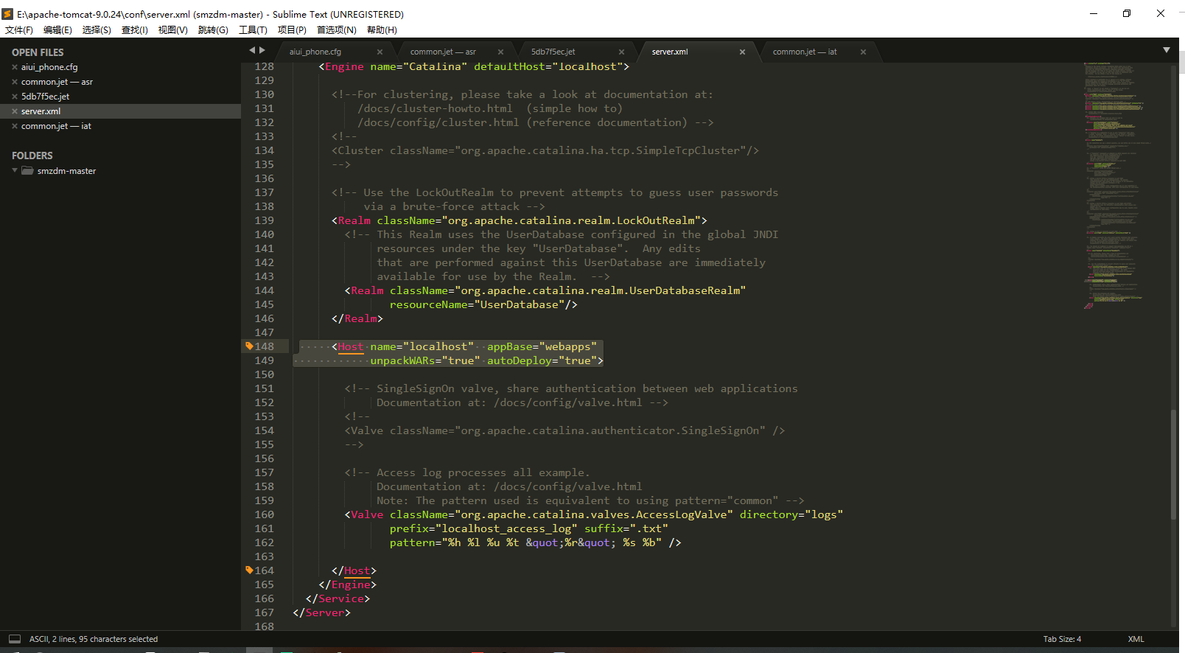Screen dimensions: 1185x653
Task: Switch to the aiui_phone.cfg tab
Action: [x=315, y=52]
